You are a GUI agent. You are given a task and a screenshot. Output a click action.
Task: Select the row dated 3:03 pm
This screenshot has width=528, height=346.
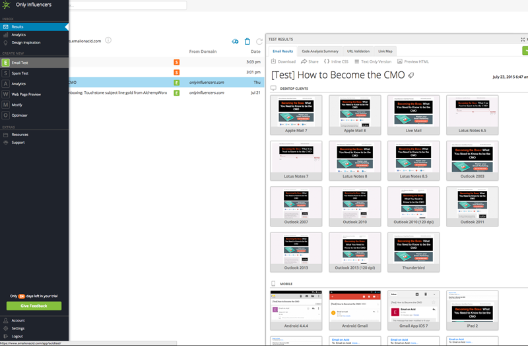[x=166, y=62]
